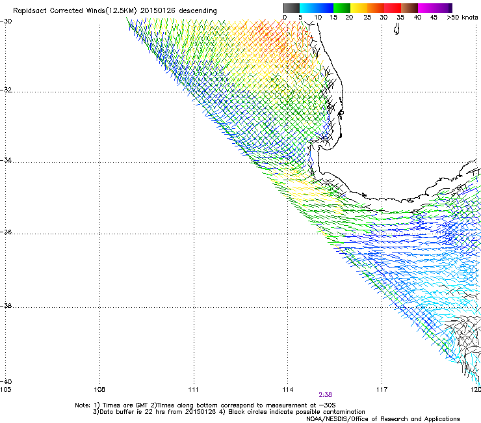The image size is (481, 423).
Task: Click the NOAA/NESDIS credit line
Action: 383,419
